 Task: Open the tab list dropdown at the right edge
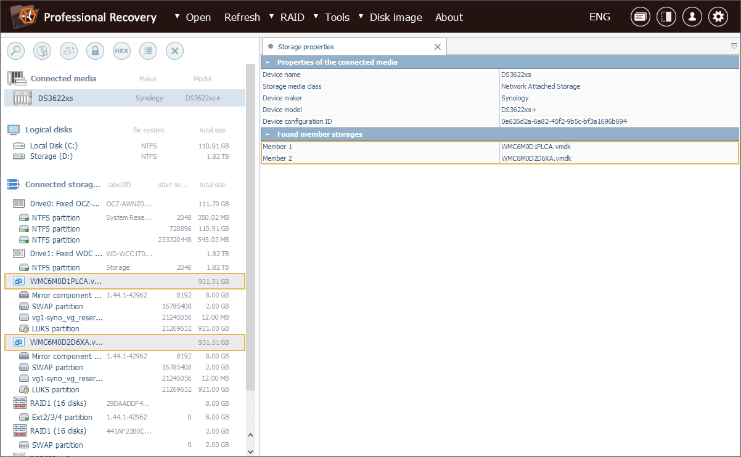point(734,46)
